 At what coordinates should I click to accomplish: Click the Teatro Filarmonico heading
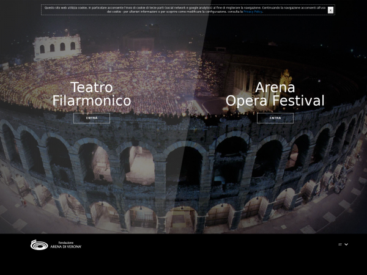(92, 94)
